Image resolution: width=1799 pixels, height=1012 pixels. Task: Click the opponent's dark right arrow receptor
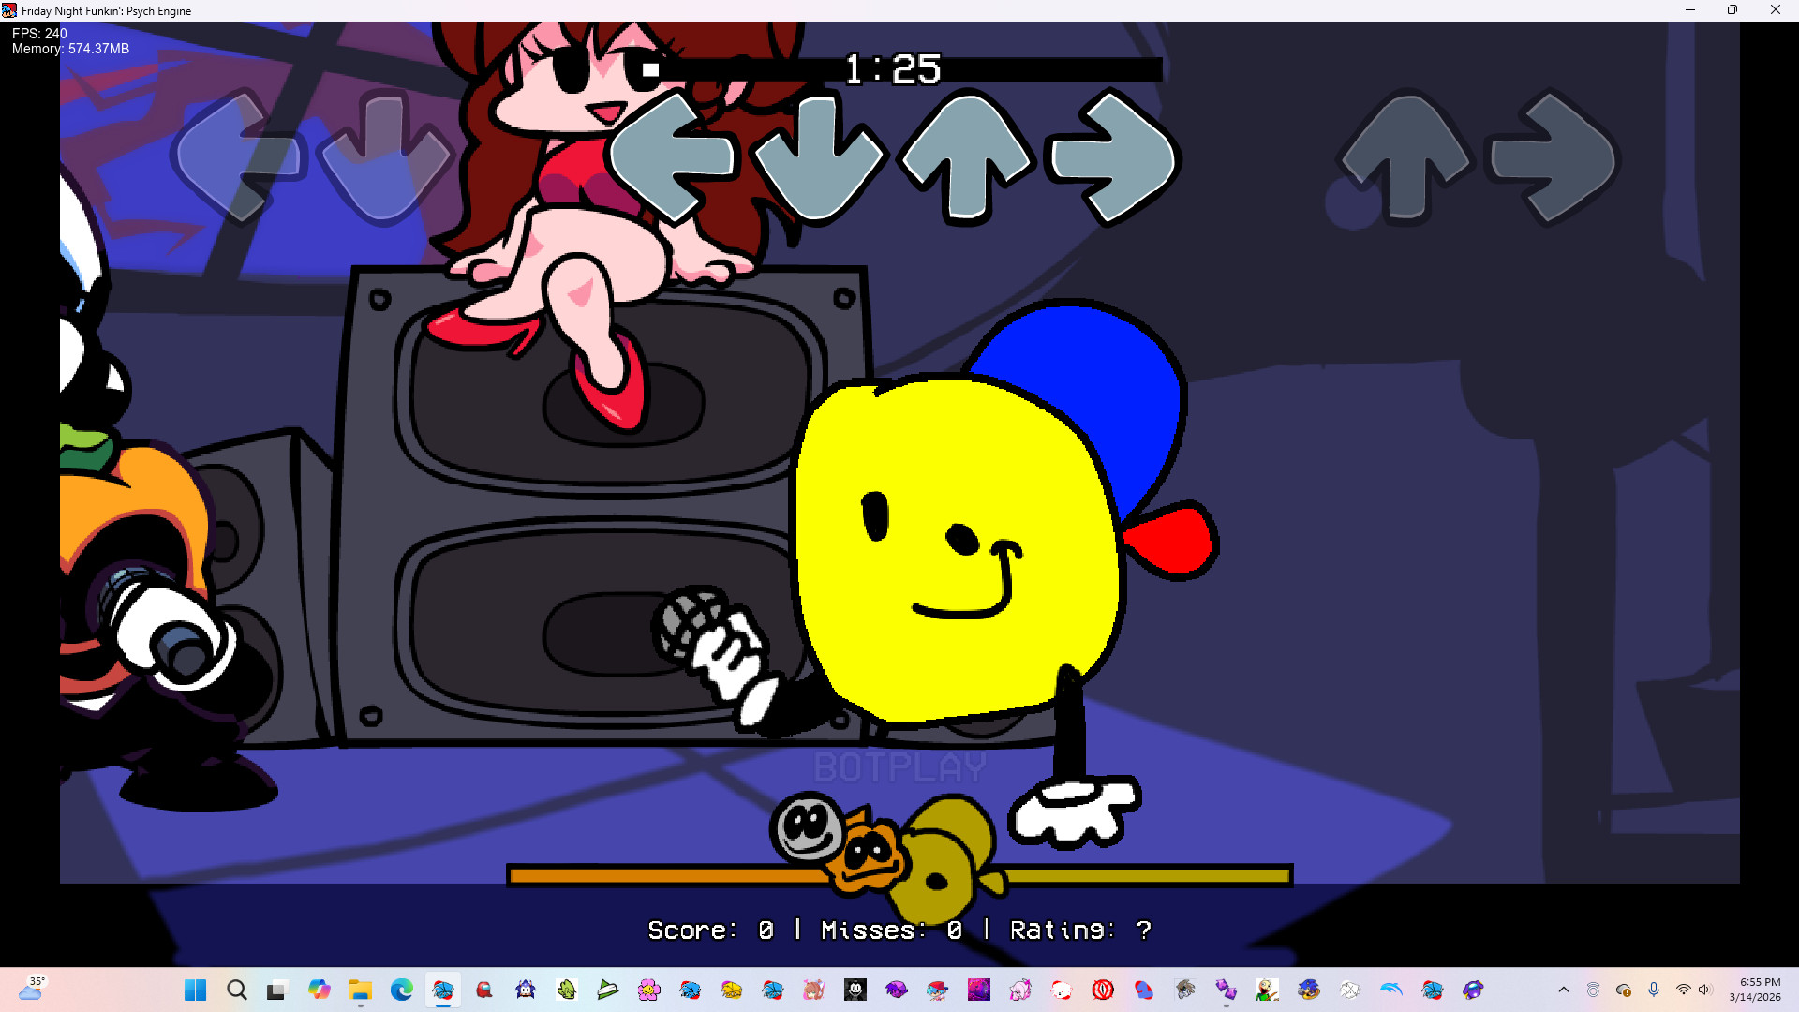click(x=1553, y=157)
